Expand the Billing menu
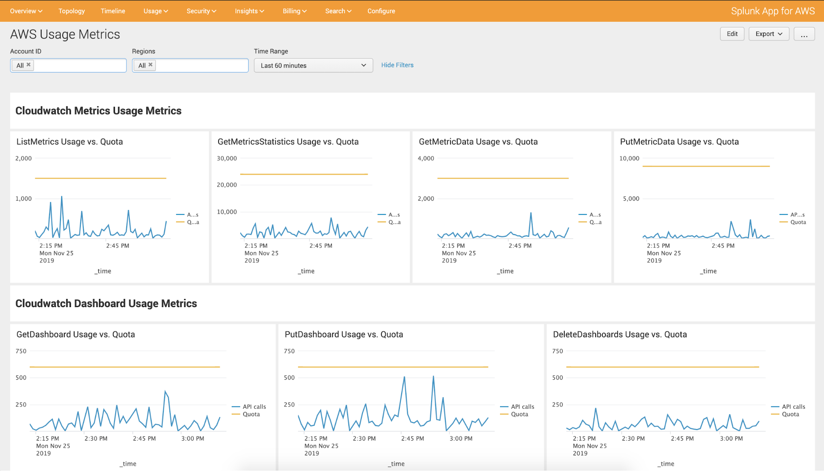 [x=294, y=11]
